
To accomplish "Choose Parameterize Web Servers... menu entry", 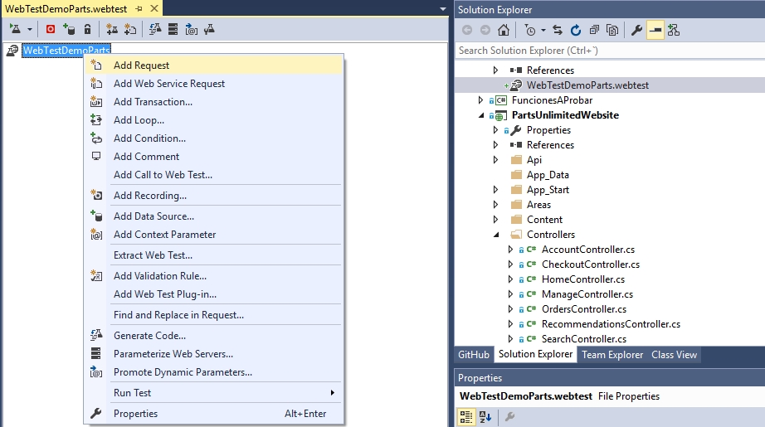I will pyautogui.click(x=214, y=354).
